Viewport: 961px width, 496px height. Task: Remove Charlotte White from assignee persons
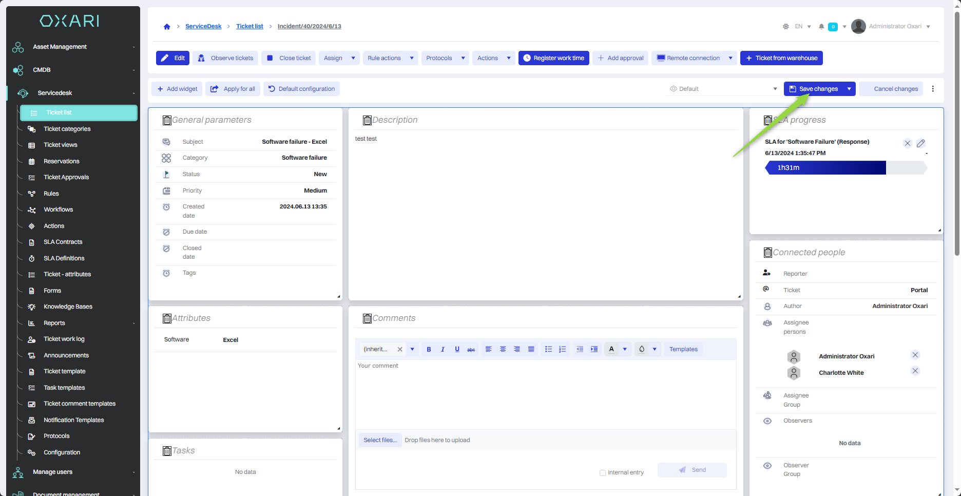click(x=915, y=371)
